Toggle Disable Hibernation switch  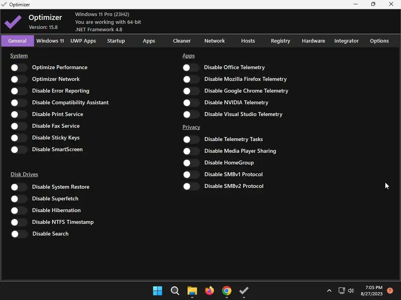(x=19, y=211)
